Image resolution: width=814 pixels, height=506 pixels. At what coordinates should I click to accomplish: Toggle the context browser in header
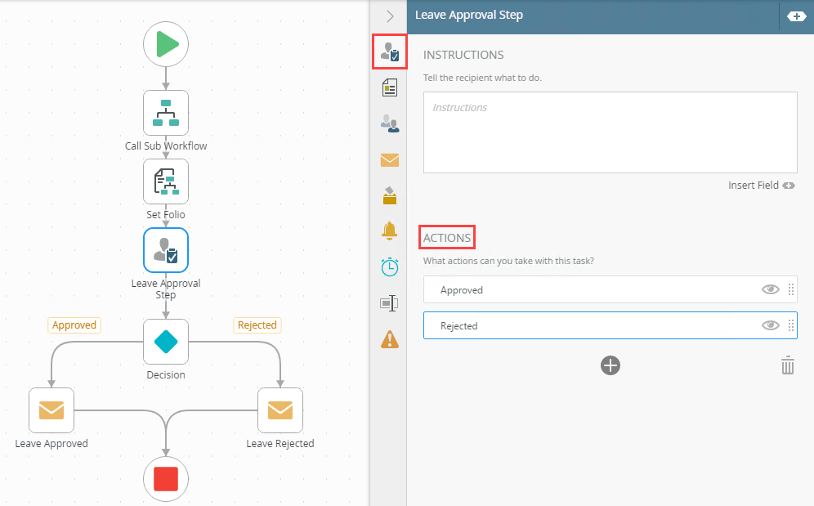[796, 16]
